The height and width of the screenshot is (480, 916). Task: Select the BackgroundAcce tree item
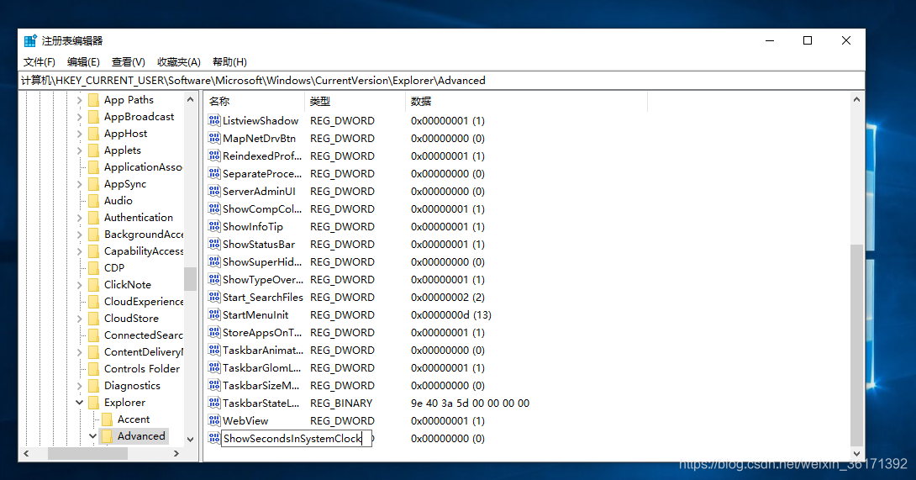(x=144, y=235)
